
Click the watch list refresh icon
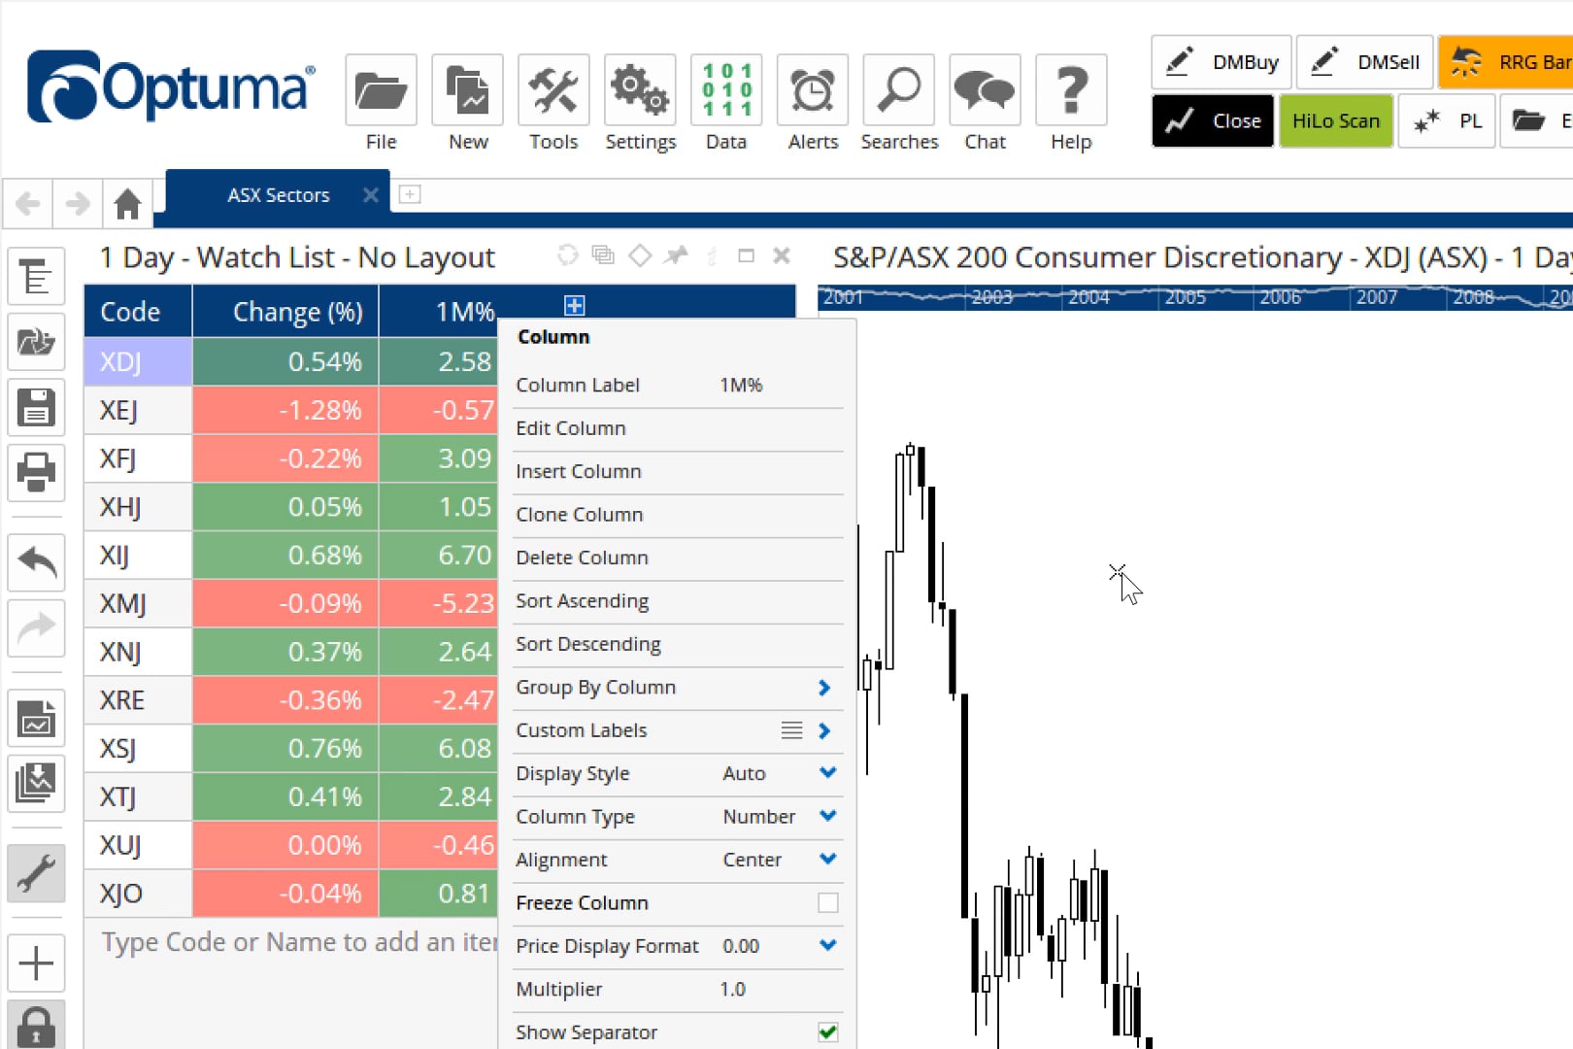568,255
